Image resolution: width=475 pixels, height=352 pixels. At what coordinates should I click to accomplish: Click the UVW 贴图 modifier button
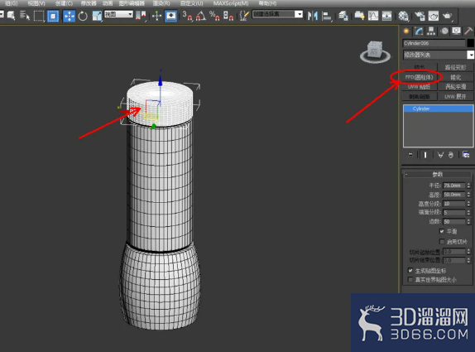pos(420,87)
